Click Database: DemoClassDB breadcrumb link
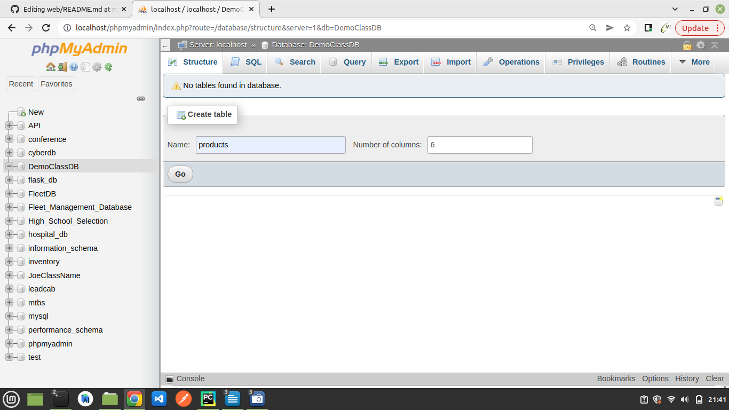 (x=315, y=45)
